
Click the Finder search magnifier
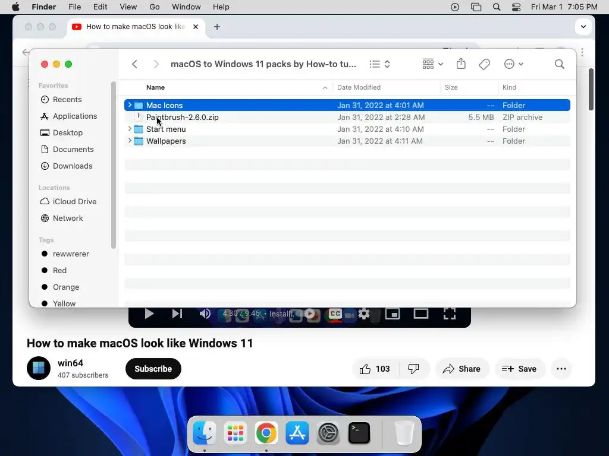coord(559,64)
